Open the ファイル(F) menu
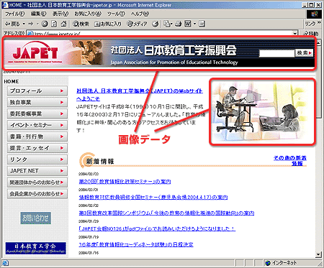The width and height of the screenshot is (324, 268). 15,14
